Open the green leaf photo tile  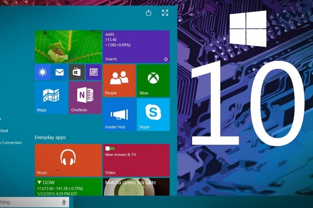click(x=68, y=46)
